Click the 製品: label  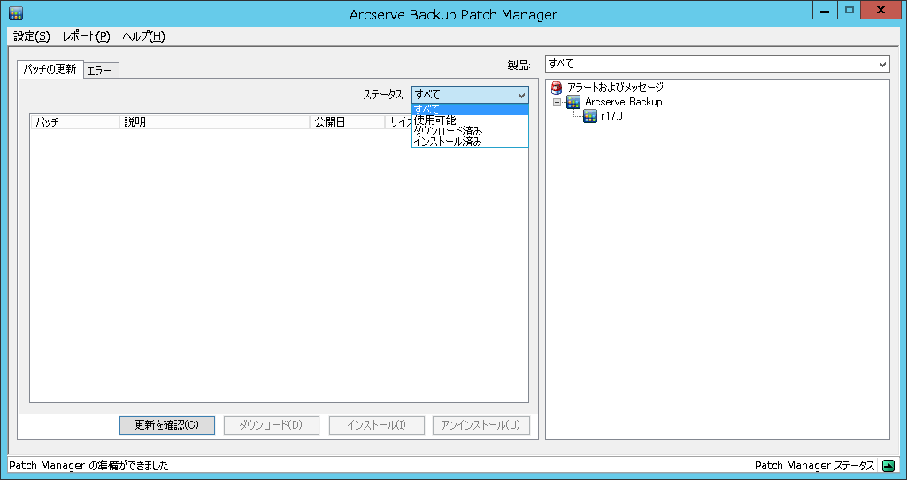pos(519,65)
